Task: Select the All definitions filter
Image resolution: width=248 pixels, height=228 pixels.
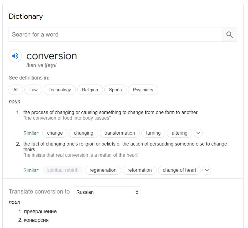Action: (16, 90)
